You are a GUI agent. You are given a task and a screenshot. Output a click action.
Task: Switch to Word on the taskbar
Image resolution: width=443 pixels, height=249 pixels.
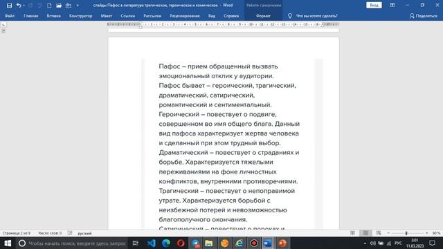[x=267, y=243]
